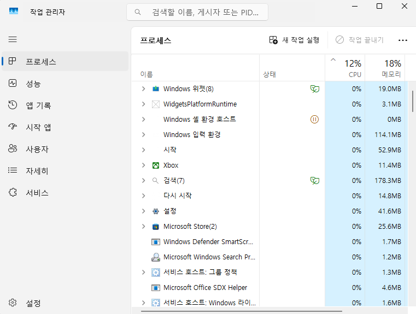The height and width of the screenshot is (314, 416).
Task: Expand Windows 입력 환경 row
Action: pos(144,134)
